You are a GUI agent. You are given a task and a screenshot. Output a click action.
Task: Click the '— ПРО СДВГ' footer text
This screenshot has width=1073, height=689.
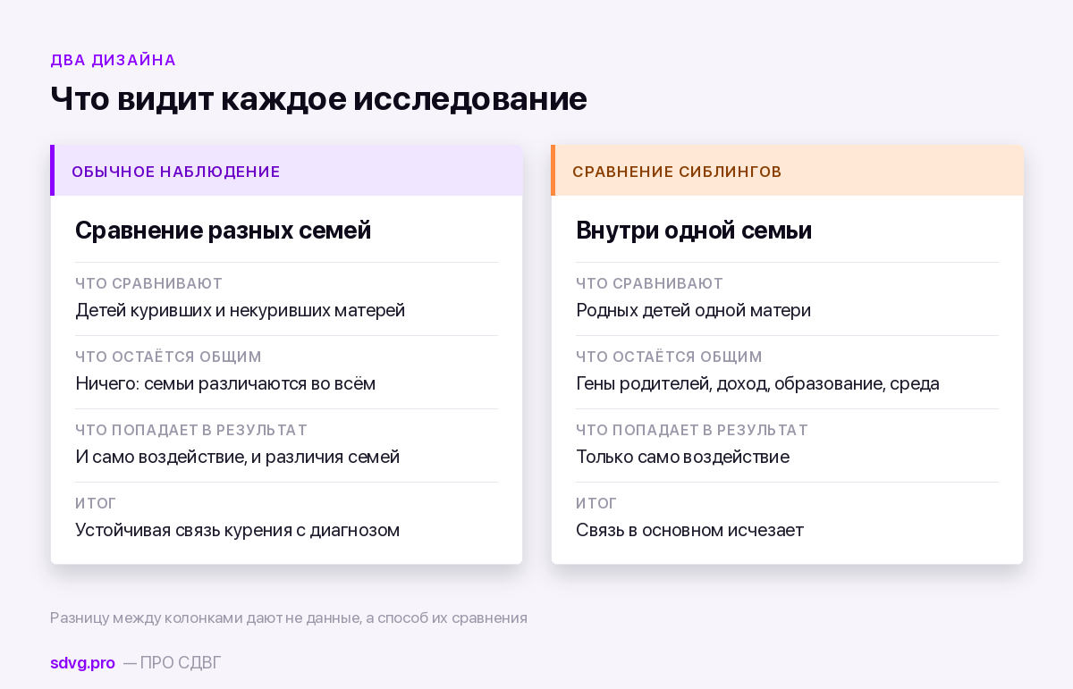coord(172,663)
